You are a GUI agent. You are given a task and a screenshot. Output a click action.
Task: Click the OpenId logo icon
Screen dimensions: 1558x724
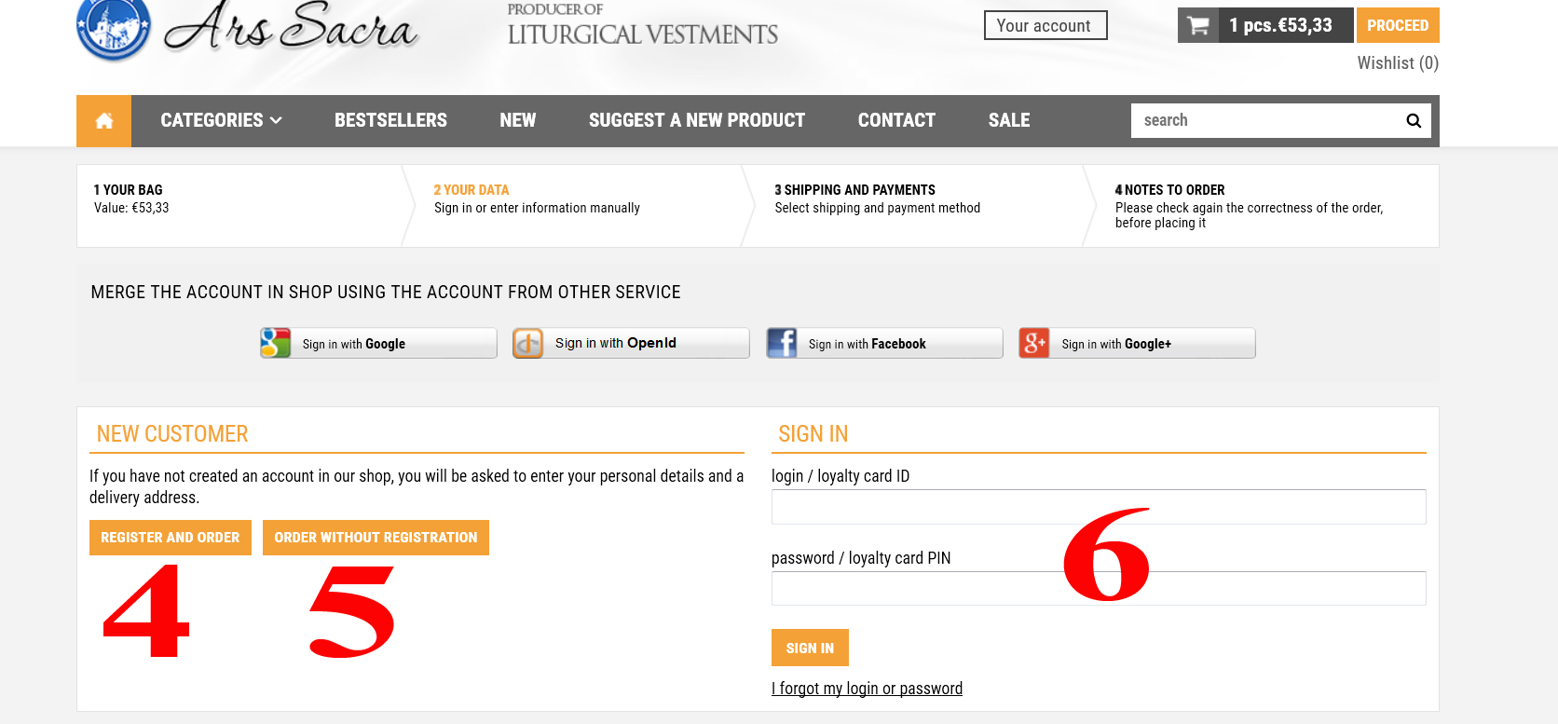coord(528,343)
